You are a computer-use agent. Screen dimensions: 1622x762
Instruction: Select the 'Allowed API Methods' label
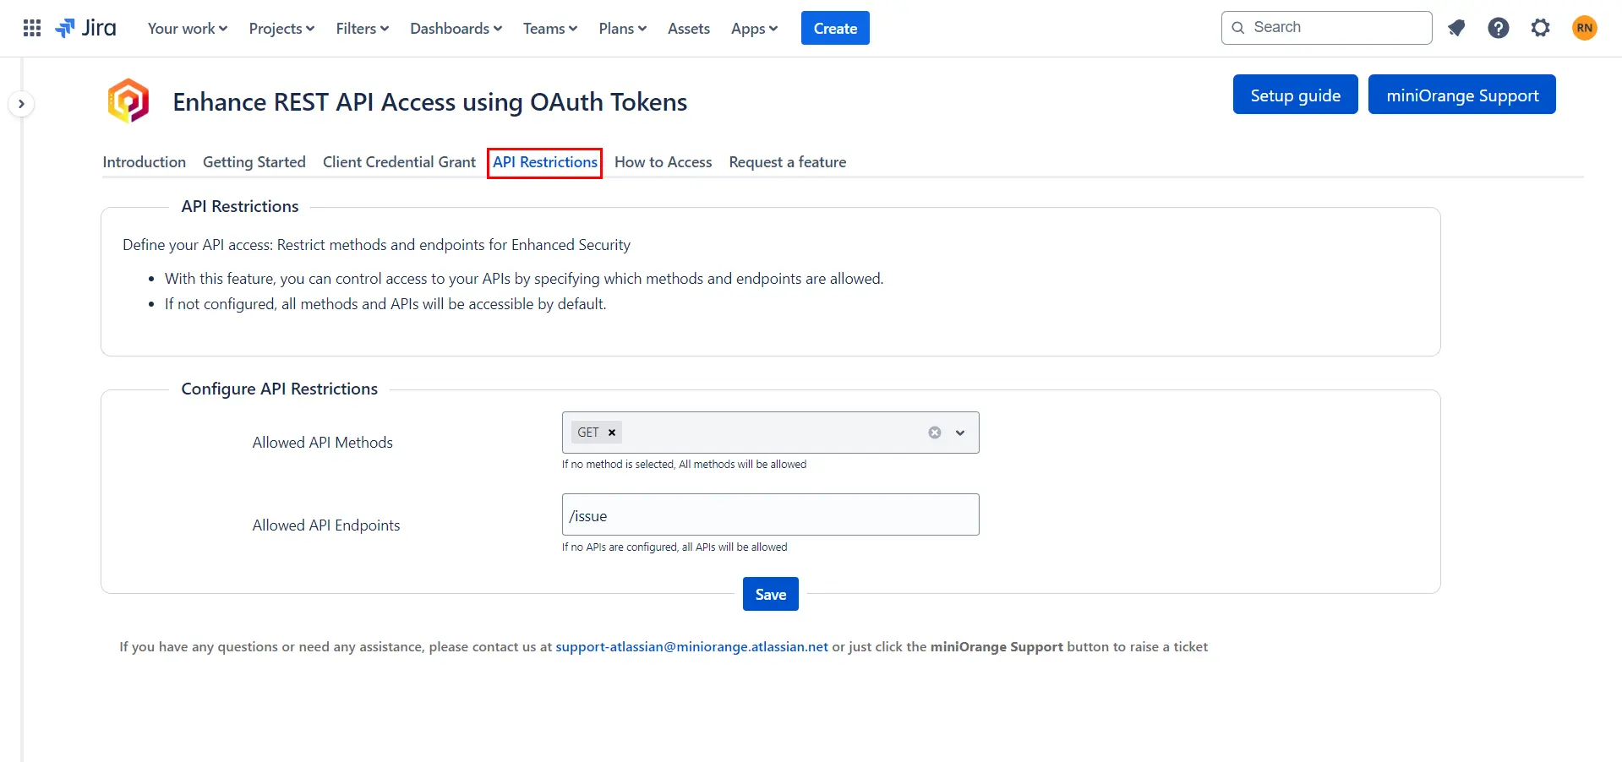point(323,443)
